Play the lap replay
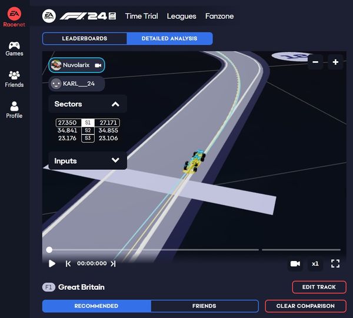Image resolution: width=353 pixels, height=318 pixels. pyautogui.click(x=52, y=263)
